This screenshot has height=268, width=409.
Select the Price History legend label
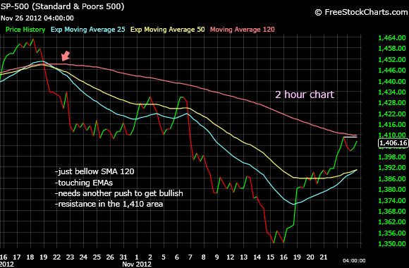(25, 30)
